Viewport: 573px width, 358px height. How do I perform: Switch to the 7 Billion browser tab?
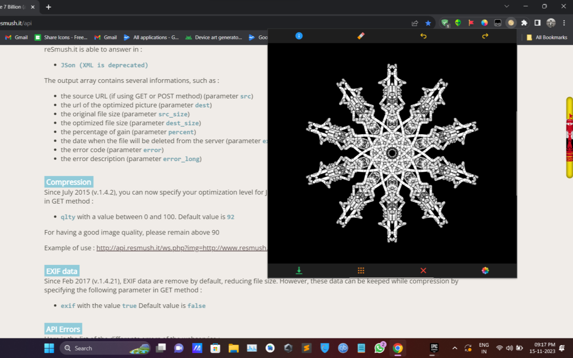13,7
